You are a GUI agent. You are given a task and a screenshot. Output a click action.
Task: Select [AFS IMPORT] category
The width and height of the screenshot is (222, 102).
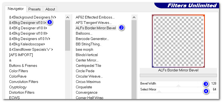point(21,55)
